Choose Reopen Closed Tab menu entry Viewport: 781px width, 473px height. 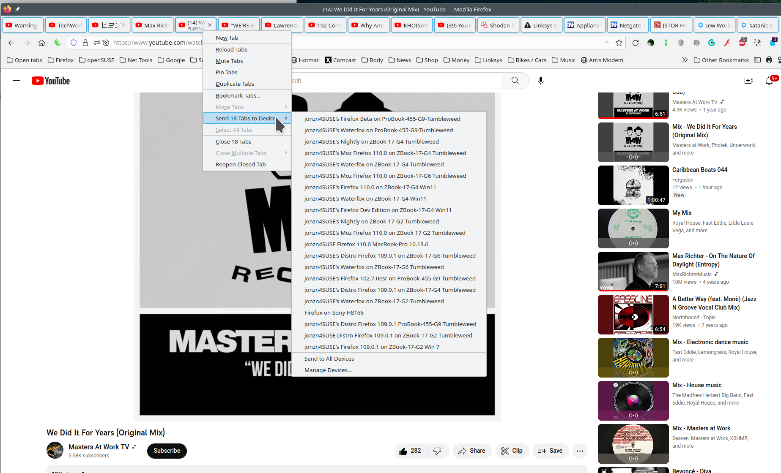tap(247, 164)
